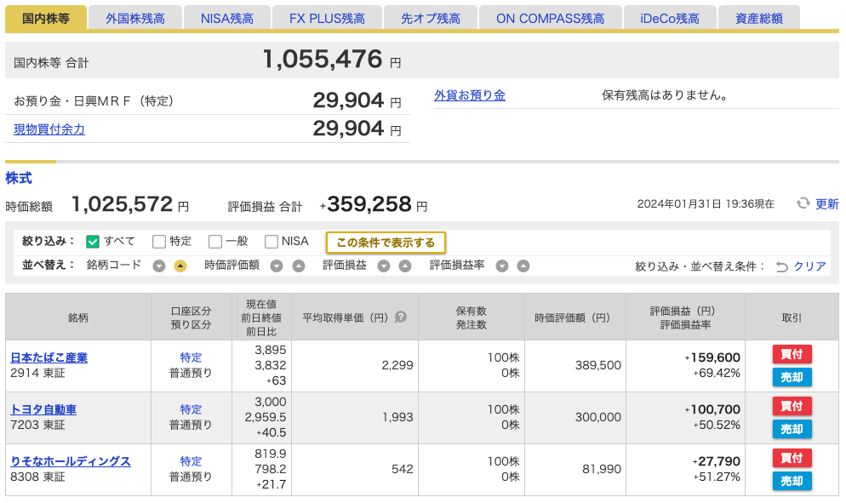
Task: Click the +100,700 profit value
Action: point(712,409)
